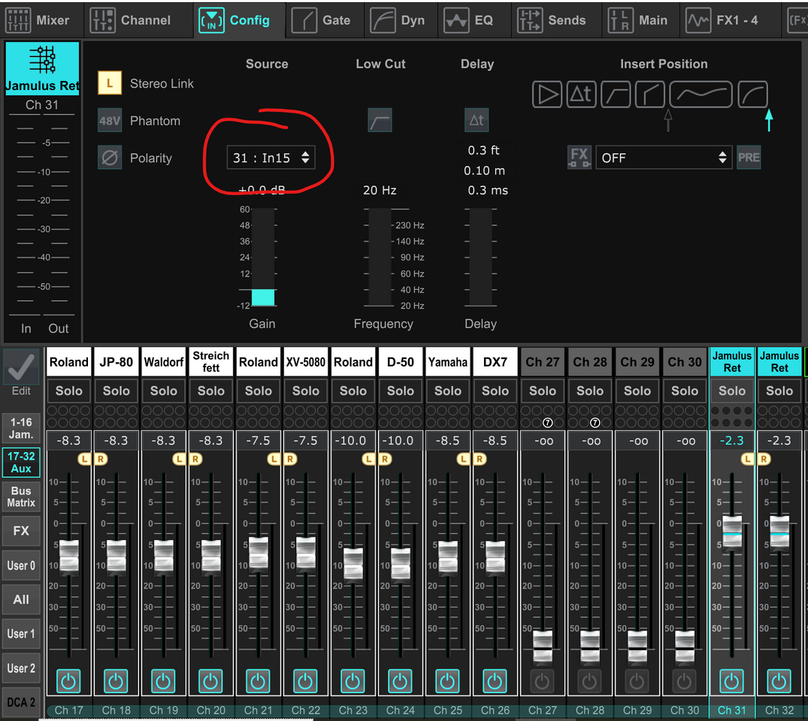808x721 pixels.
Task: Toggle Ch 22 power mute icon
Action: (306, 681)
